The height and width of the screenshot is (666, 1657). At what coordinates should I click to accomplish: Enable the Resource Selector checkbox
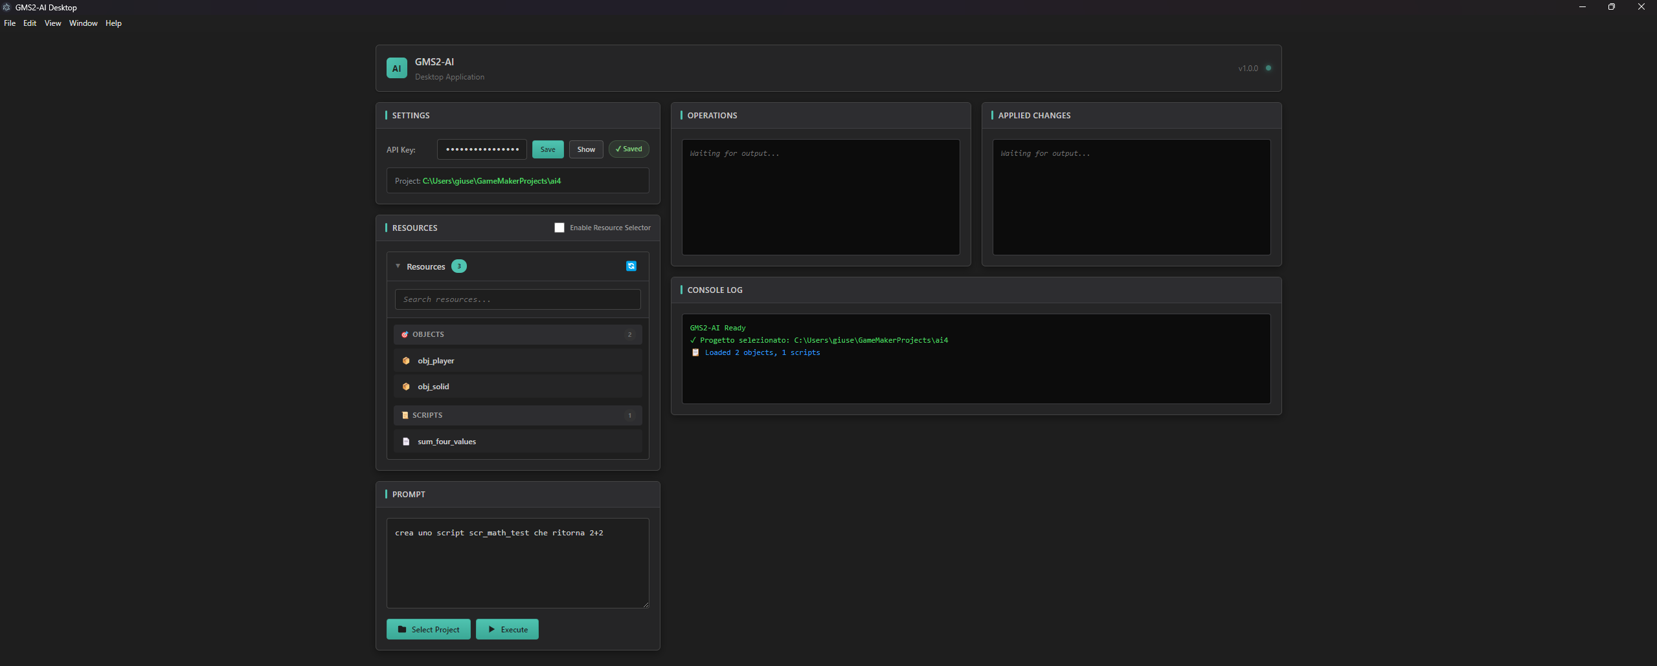559,228
